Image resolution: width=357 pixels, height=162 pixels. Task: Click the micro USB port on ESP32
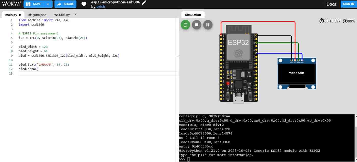point(239,99)
